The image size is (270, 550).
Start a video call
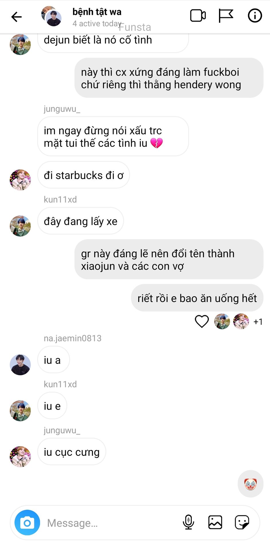tap(198, 16)
